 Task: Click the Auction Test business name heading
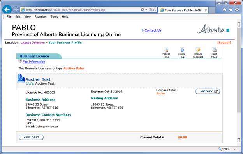pyautogui.click(x=38, y=80)
